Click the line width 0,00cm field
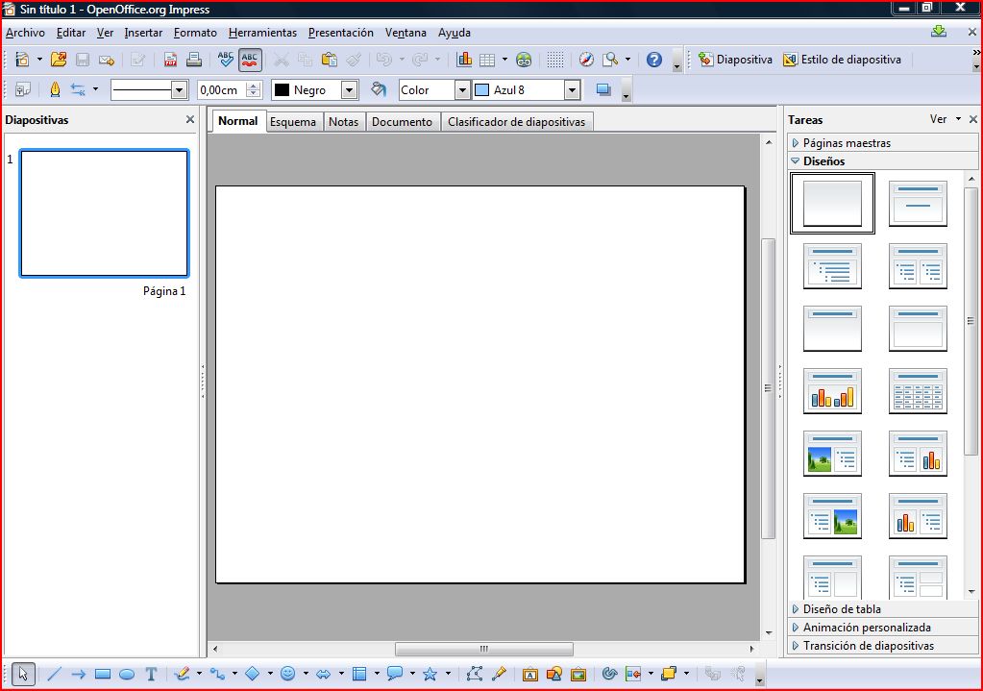Screen dimensions: 983x691 222,90
